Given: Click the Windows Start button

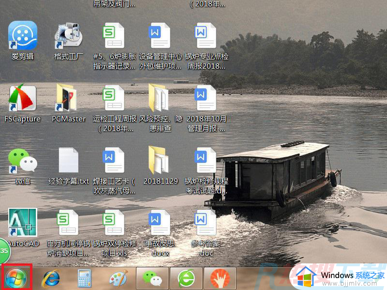Looking at the screenshot, I should click(16, 277).
